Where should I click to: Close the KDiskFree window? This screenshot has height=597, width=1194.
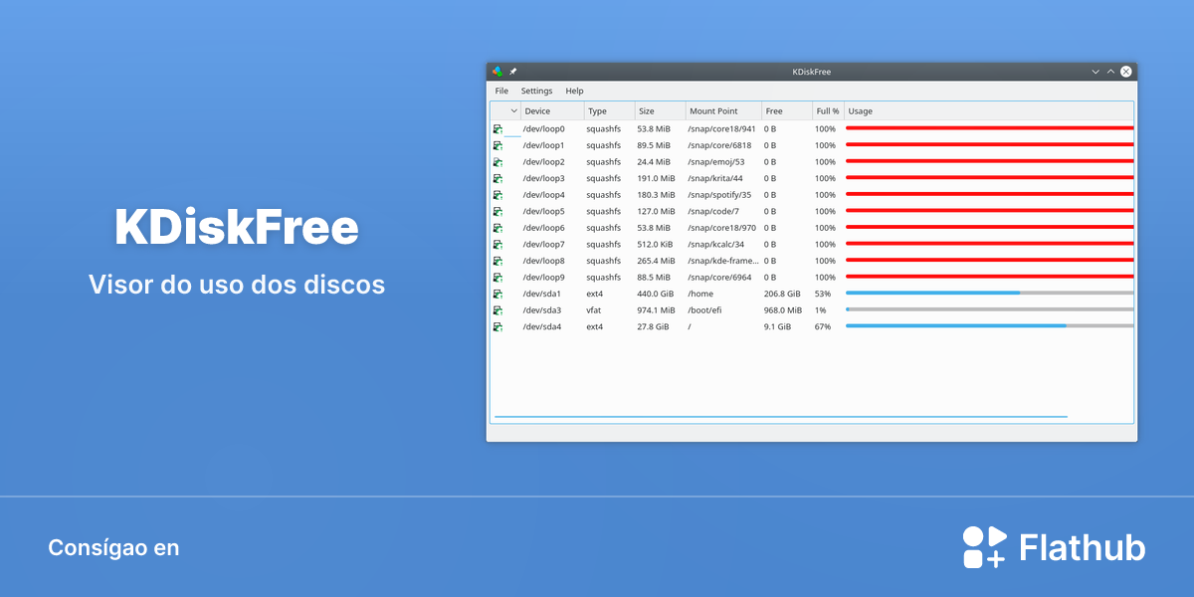[x=1125, y=72]
